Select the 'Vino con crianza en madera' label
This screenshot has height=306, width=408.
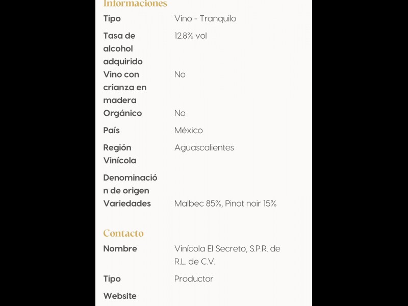(x=124, y=87)
